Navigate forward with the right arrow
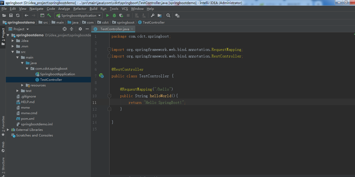This screenshot has width=355, height=177. click(x=34, y=16)
